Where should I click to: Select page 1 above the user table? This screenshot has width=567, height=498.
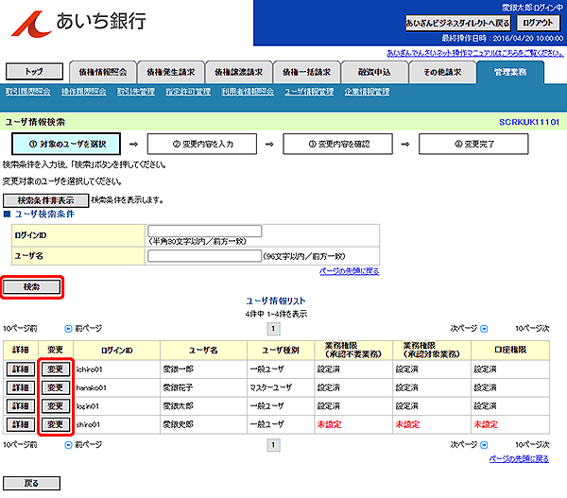[273, 329]
